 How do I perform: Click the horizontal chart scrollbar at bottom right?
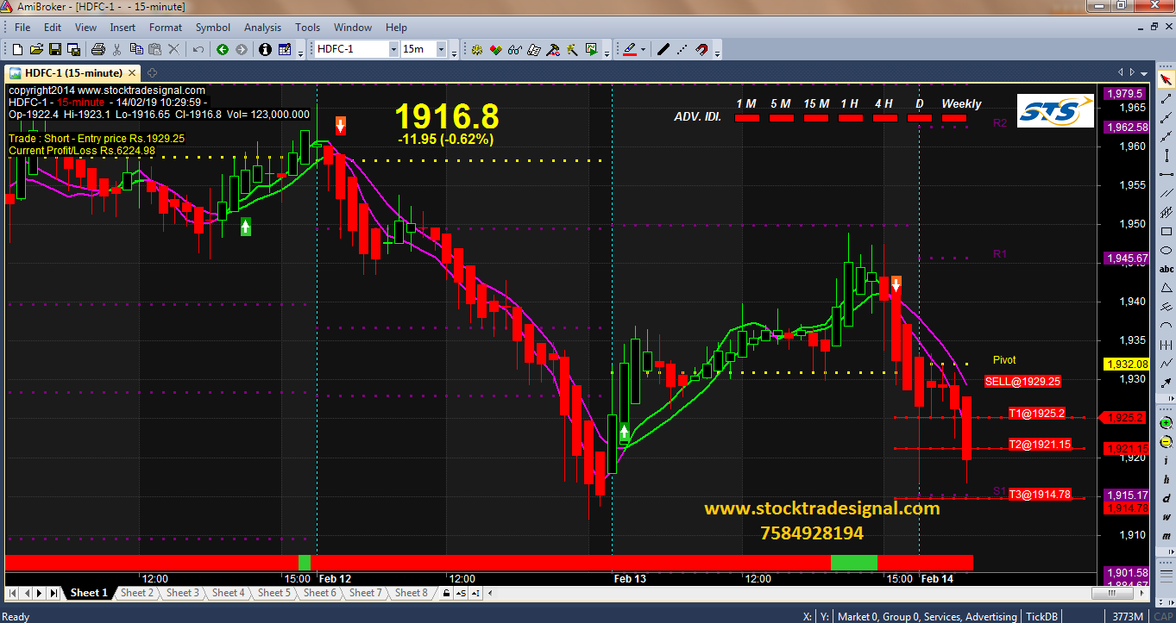(1122, 593)
